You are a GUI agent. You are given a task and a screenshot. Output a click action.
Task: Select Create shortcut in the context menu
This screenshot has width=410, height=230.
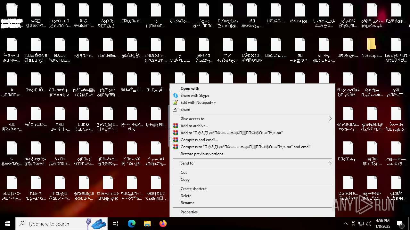pos(252,189)
